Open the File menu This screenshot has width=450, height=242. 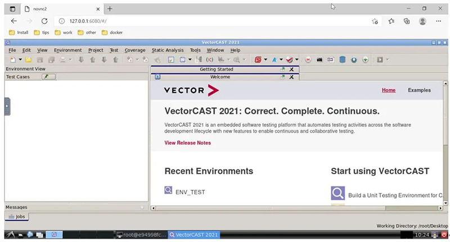tap(12, 50)
